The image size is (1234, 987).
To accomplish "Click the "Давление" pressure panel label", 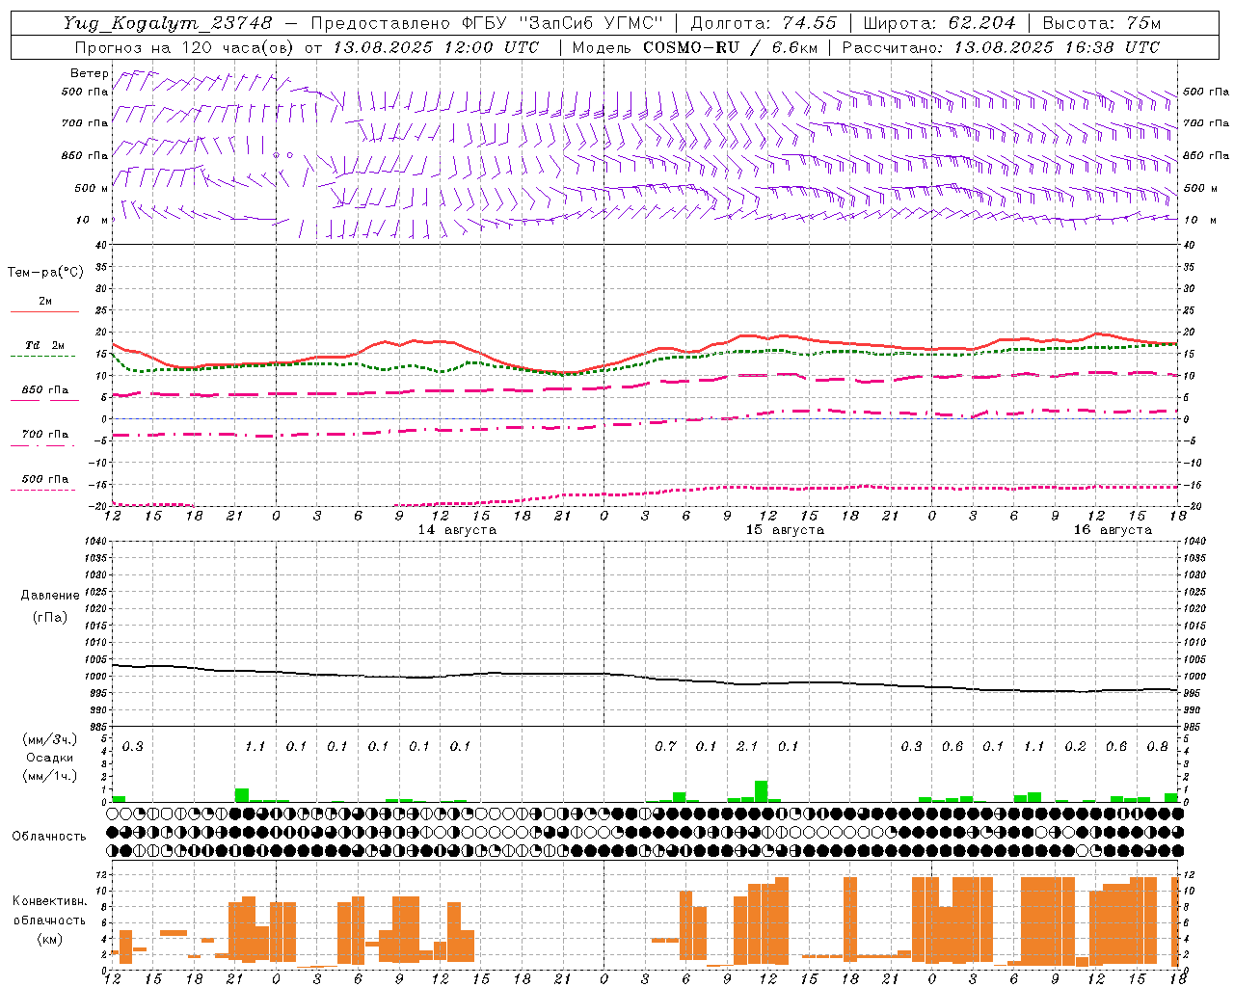I will tap(50, 596).
